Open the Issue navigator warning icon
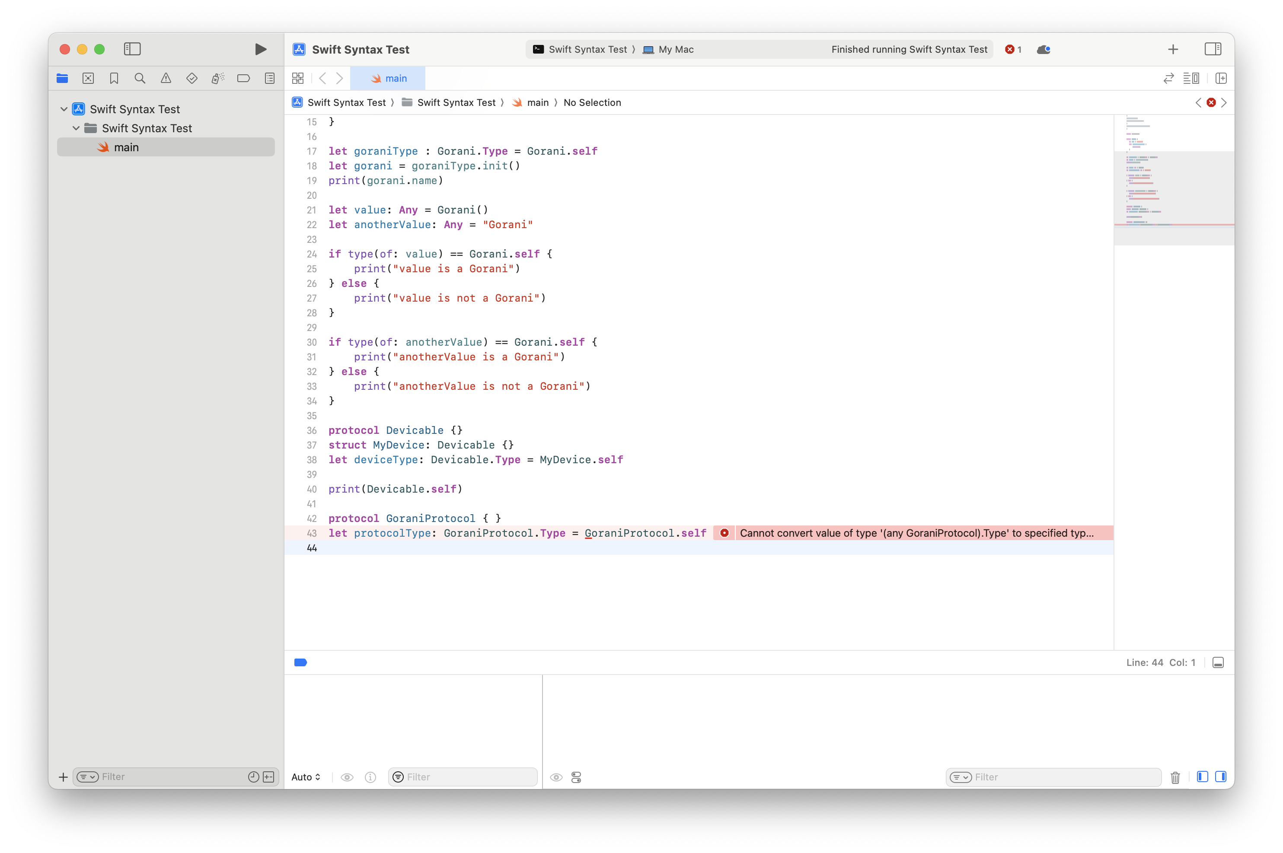The width and height of the screenshot is (1283, 853). tap(166, 78)
